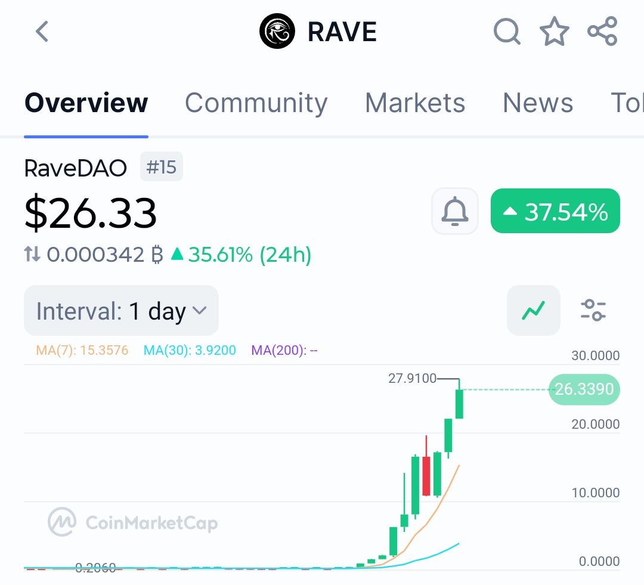Open the Markets tab
Viewport: 644px width, 585px height.
(415, 103)
